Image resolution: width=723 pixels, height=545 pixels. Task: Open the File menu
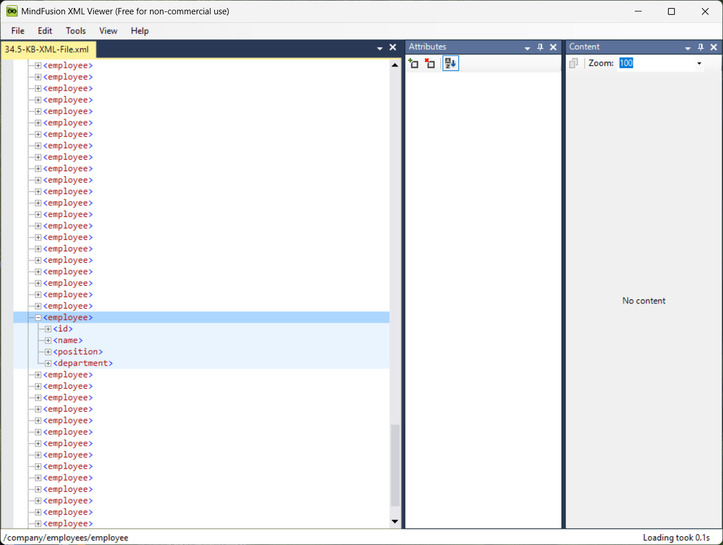point(18,31)
